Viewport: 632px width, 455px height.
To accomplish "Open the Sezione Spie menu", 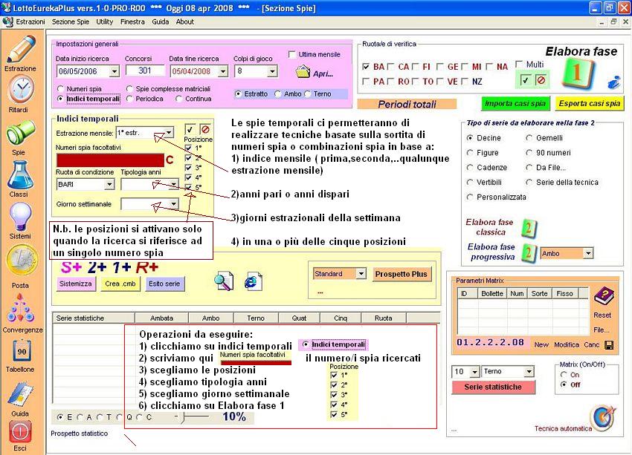I will coord(71,22).
